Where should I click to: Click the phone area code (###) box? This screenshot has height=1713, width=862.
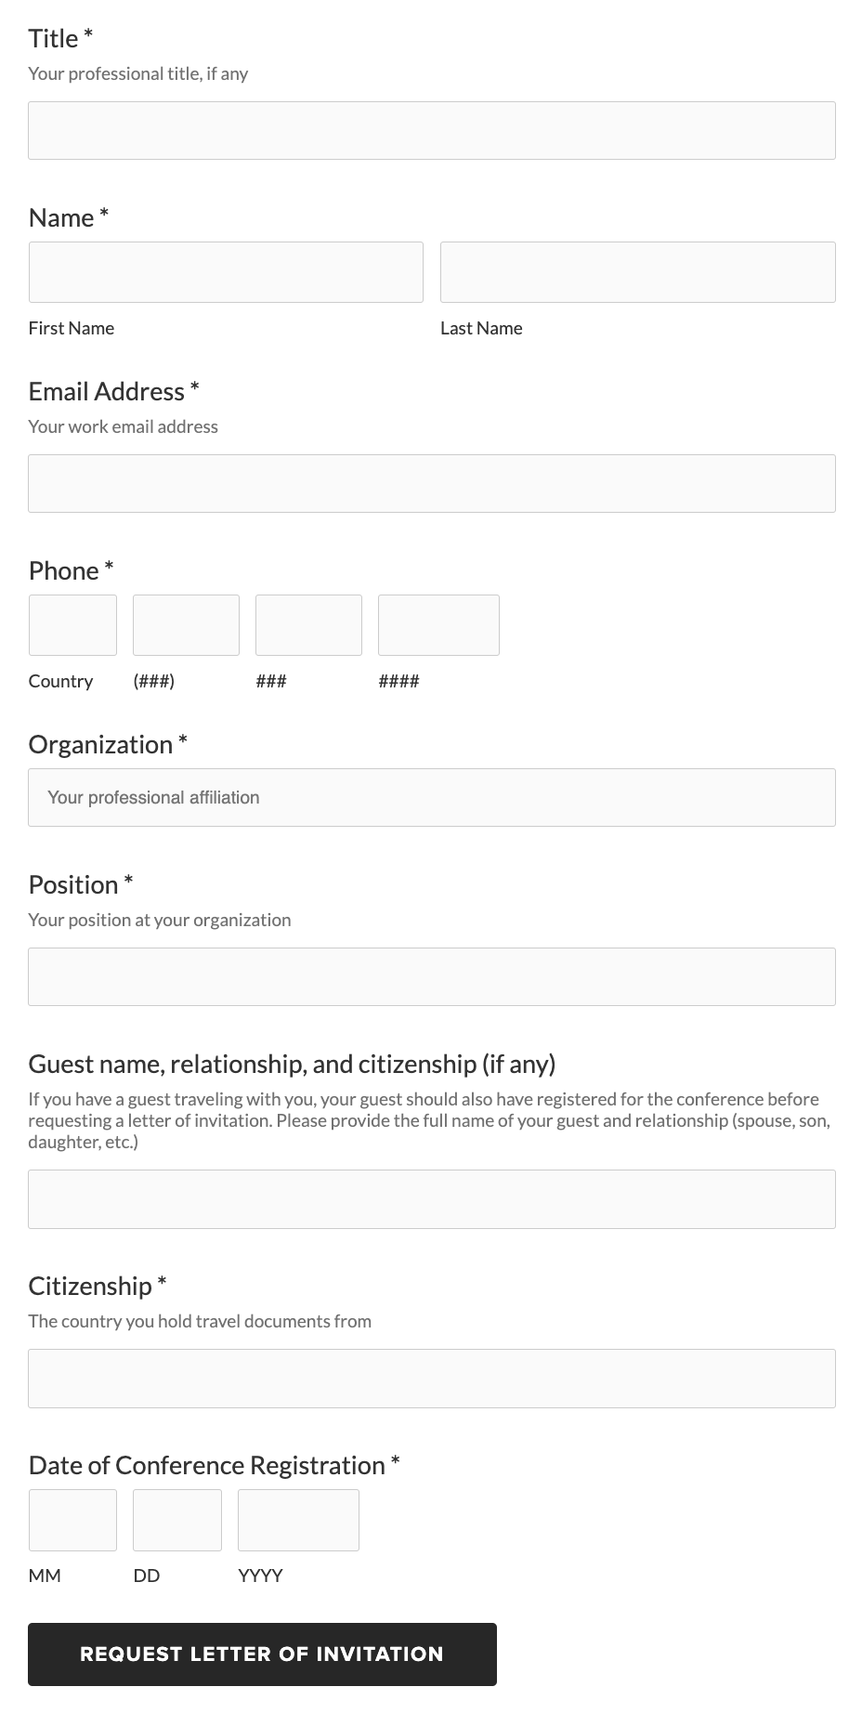click(186, 625)
